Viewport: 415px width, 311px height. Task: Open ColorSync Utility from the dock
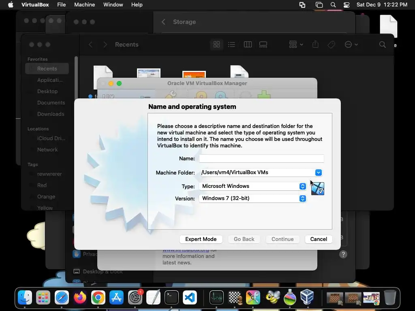(253, 297)
